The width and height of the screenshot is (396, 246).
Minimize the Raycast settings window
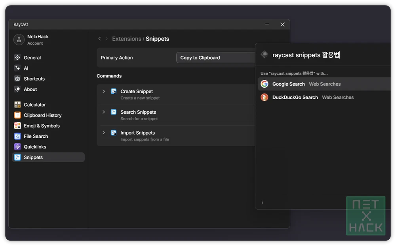tap(267, 24)
